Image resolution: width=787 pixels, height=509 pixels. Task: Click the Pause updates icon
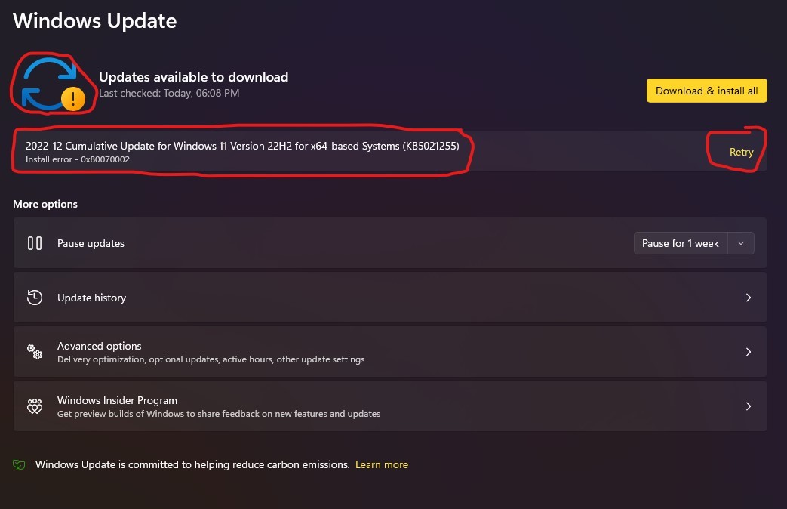[x=35, y=243]
